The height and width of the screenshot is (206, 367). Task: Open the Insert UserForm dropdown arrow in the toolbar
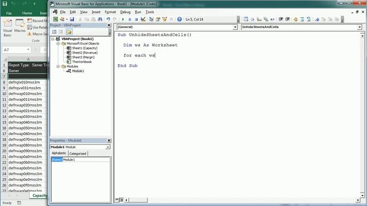coord(67,19)
